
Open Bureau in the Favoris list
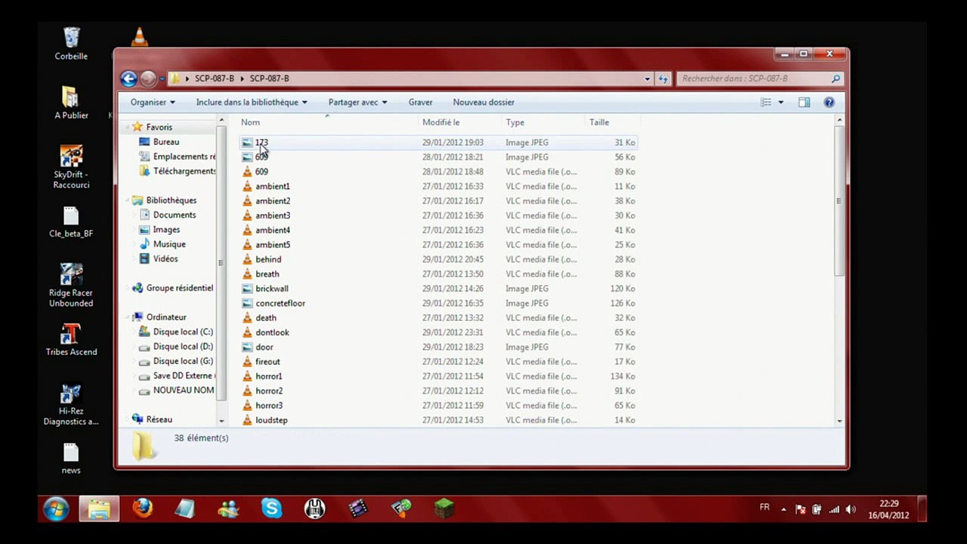tap(166, 142)
